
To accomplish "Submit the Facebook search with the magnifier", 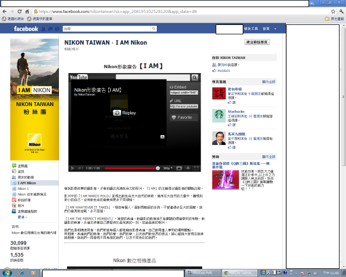I will 154,29.
